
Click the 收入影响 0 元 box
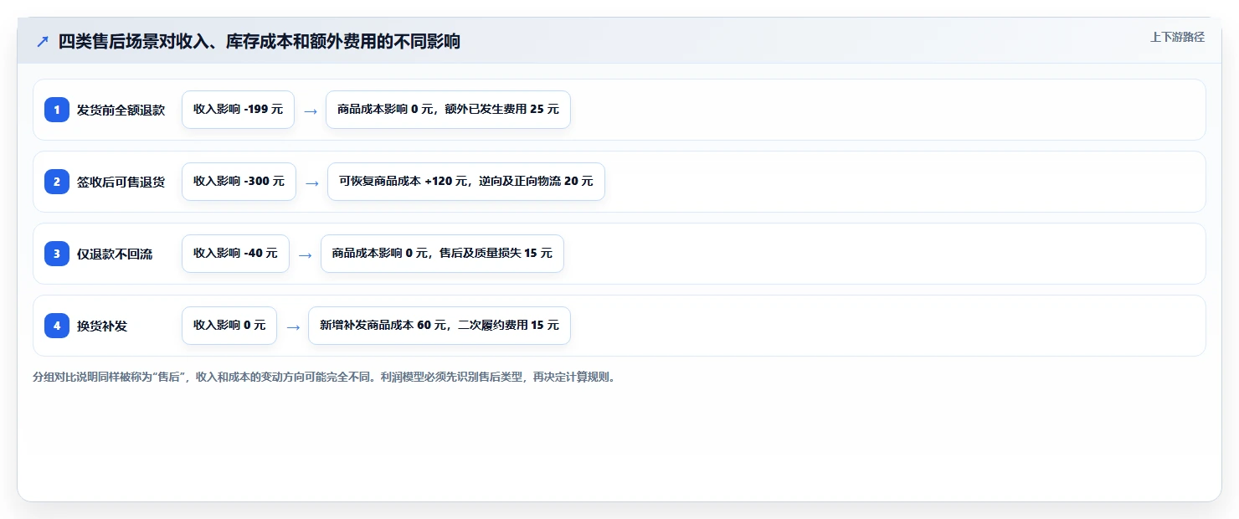(229, 326)
